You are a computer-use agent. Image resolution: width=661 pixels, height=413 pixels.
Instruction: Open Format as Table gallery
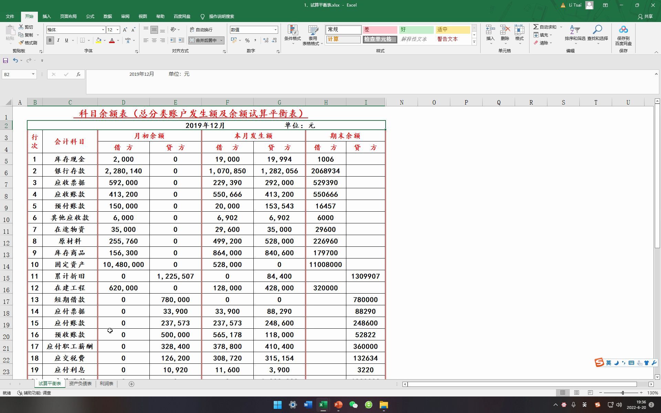tap(313, 35)
